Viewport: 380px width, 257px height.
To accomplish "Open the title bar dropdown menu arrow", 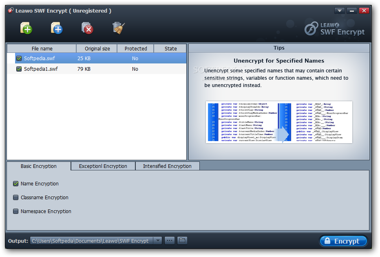I will point(340,11).
